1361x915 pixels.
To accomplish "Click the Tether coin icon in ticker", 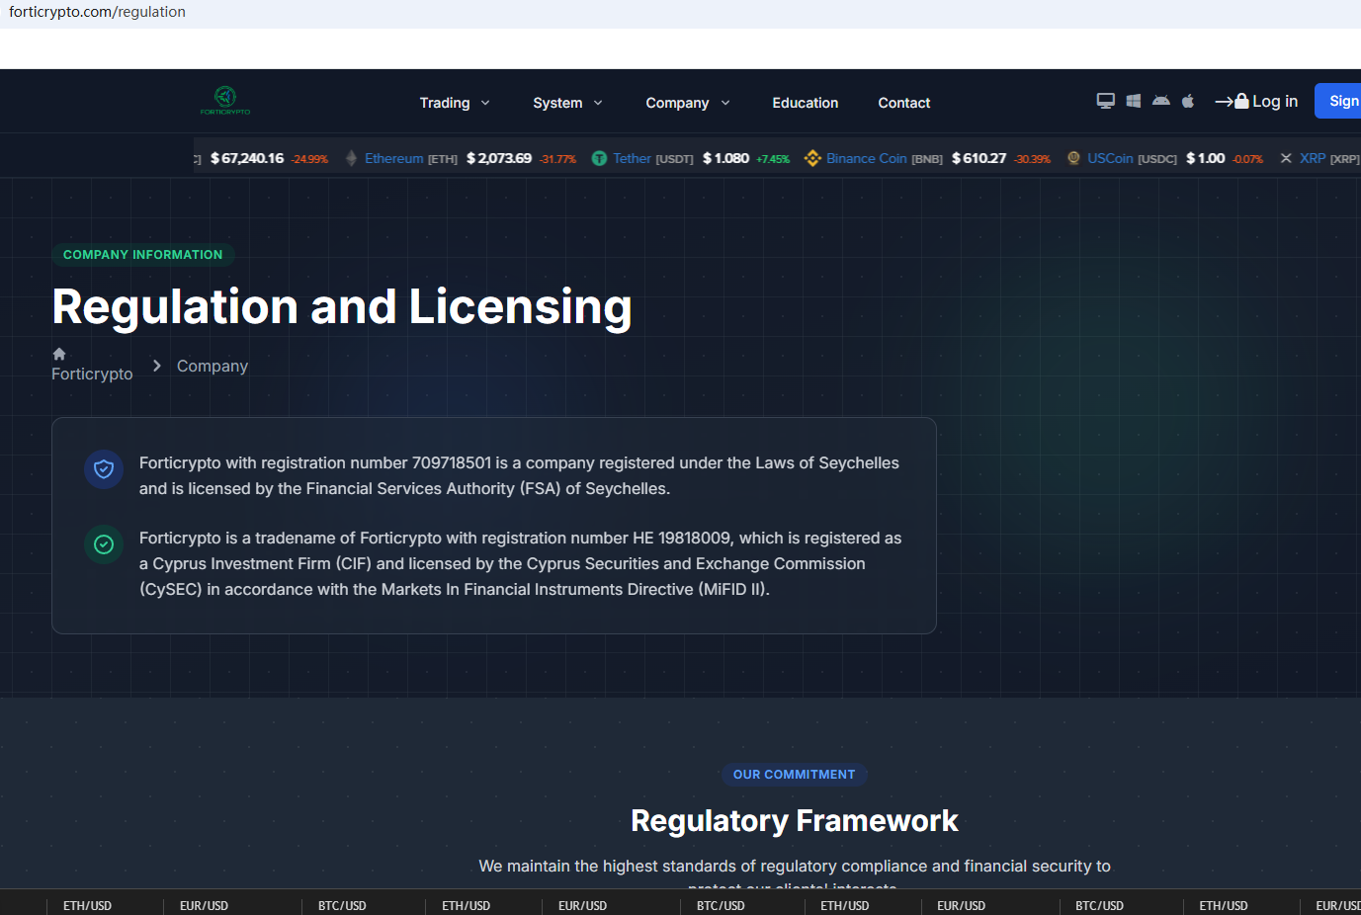I will coord(599,158).
